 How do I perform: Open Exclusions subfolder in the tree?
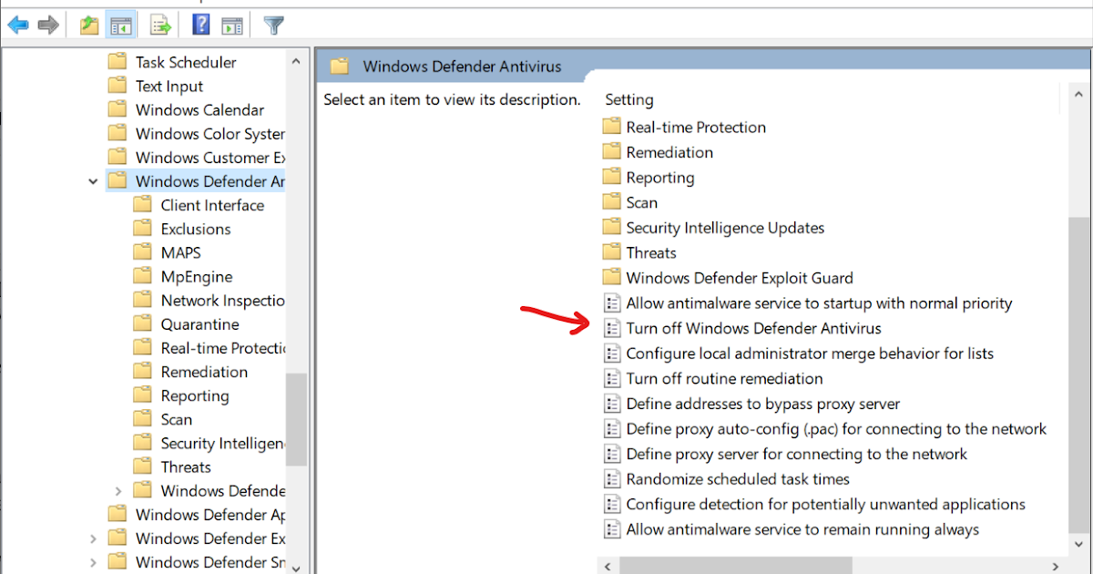tap(195, 229)
